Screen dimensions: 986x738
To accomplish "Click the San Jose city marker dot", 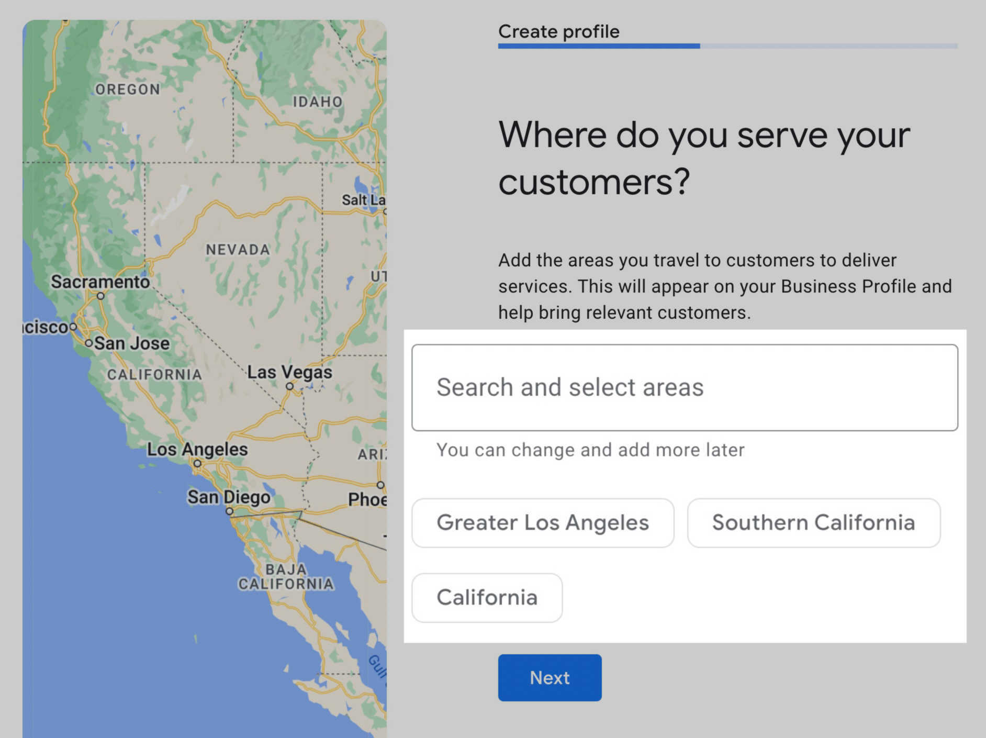I will 89,343.
